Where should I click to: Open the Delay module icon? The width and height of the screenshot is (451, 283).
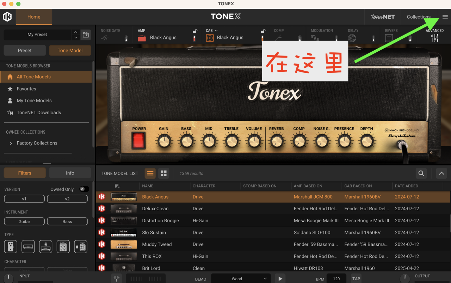pyautogui.click(x=352, y=38)
